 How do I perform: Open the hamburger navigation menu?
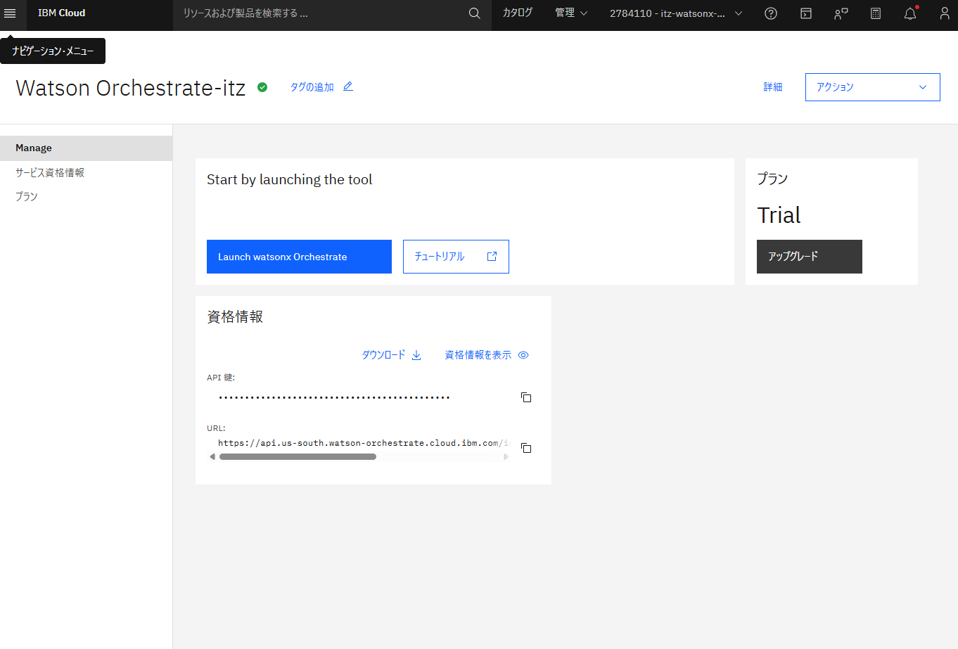coord(10,13)
